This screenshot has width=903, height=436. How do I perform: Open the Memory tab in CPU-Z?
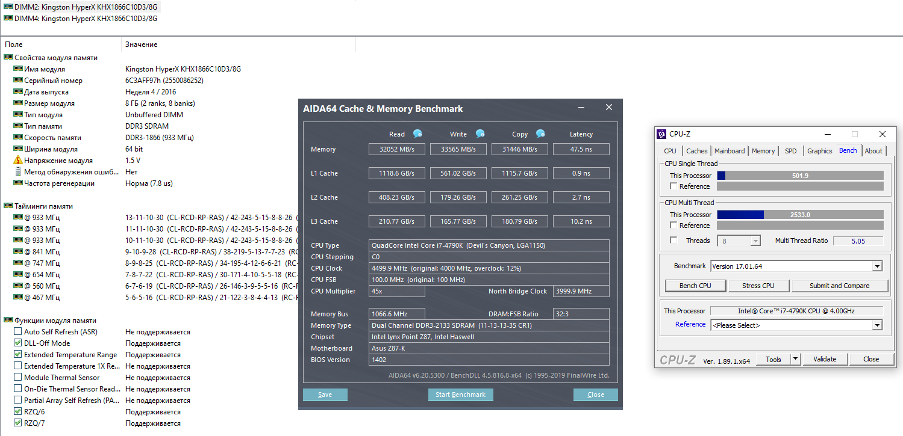(763, 151)
